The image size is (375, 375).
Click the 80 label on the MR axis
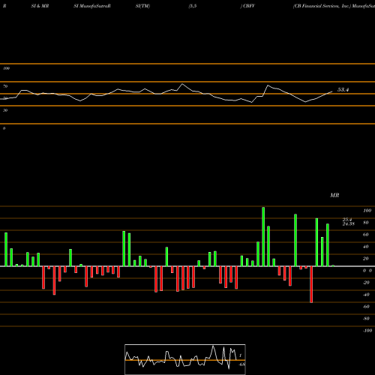pos(366,223)
